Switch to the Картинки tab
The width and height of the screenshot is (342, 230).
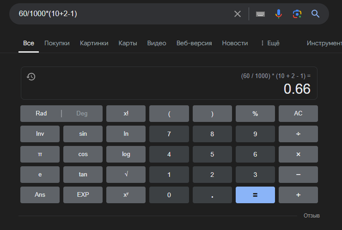94,43
